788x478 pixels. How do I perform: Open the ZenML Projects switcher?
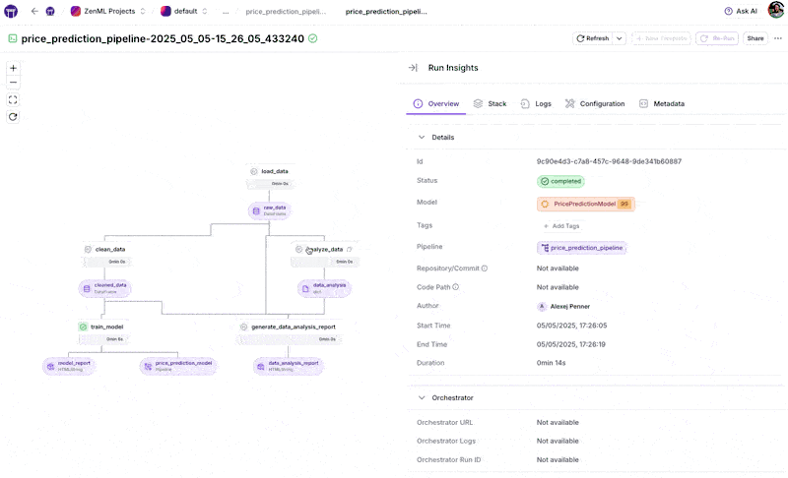(108, 11)
